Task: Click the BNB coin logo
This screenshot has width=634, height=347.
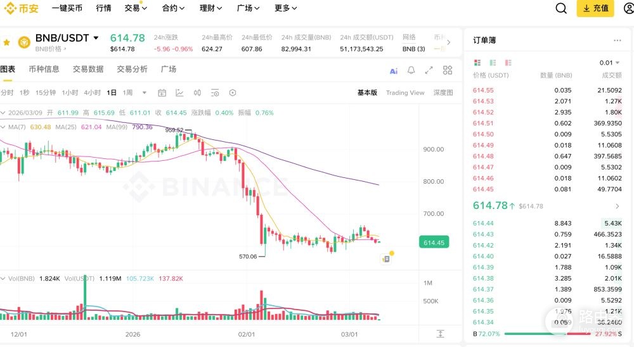Action: [24, 42]
